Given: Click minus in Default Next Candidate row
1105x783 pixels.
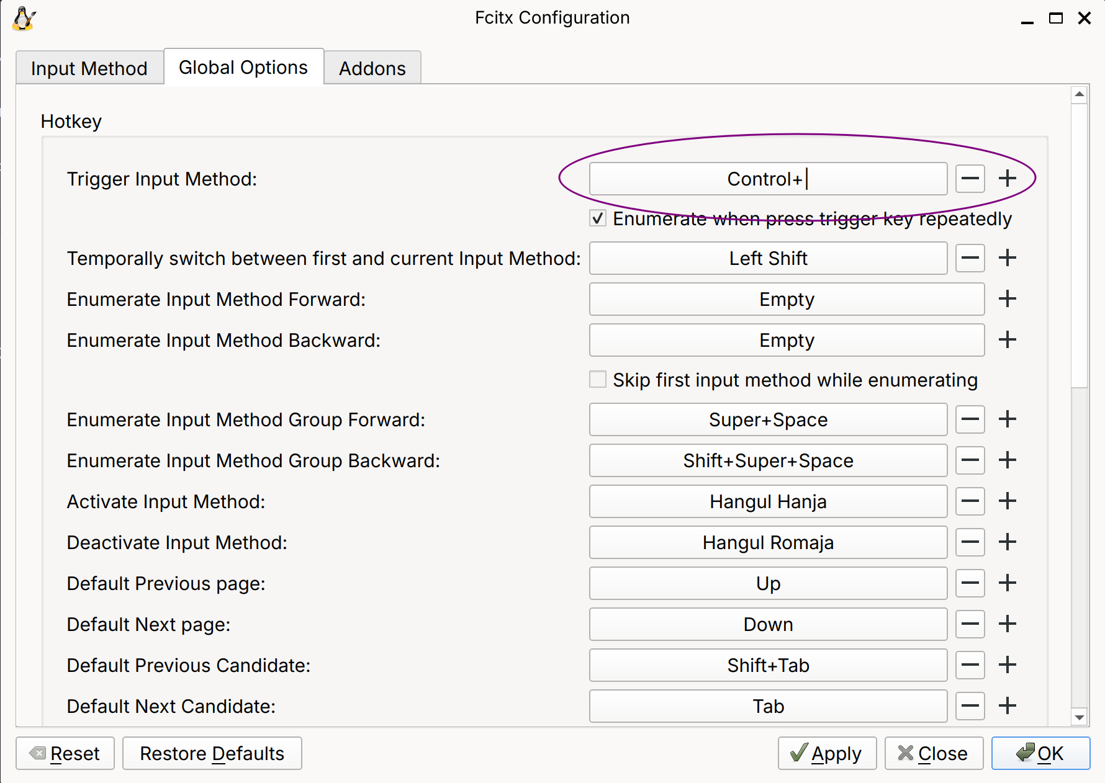Looking at the screenshot, I should pyautogui.click(x=970, y=706).
